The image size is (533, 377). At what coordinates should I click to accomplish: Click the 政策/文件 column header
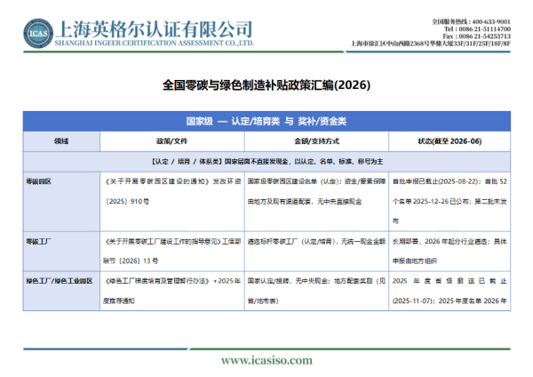coord(172,141)
